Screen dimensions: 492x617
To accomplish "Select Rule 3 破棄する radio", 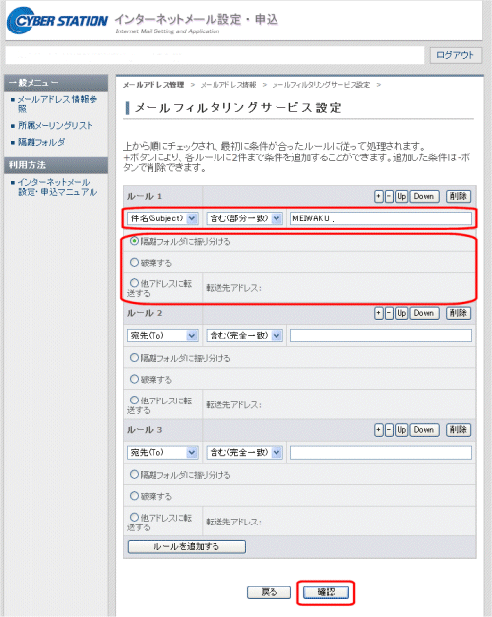I will pyautogui.click(x=134, y=496).
